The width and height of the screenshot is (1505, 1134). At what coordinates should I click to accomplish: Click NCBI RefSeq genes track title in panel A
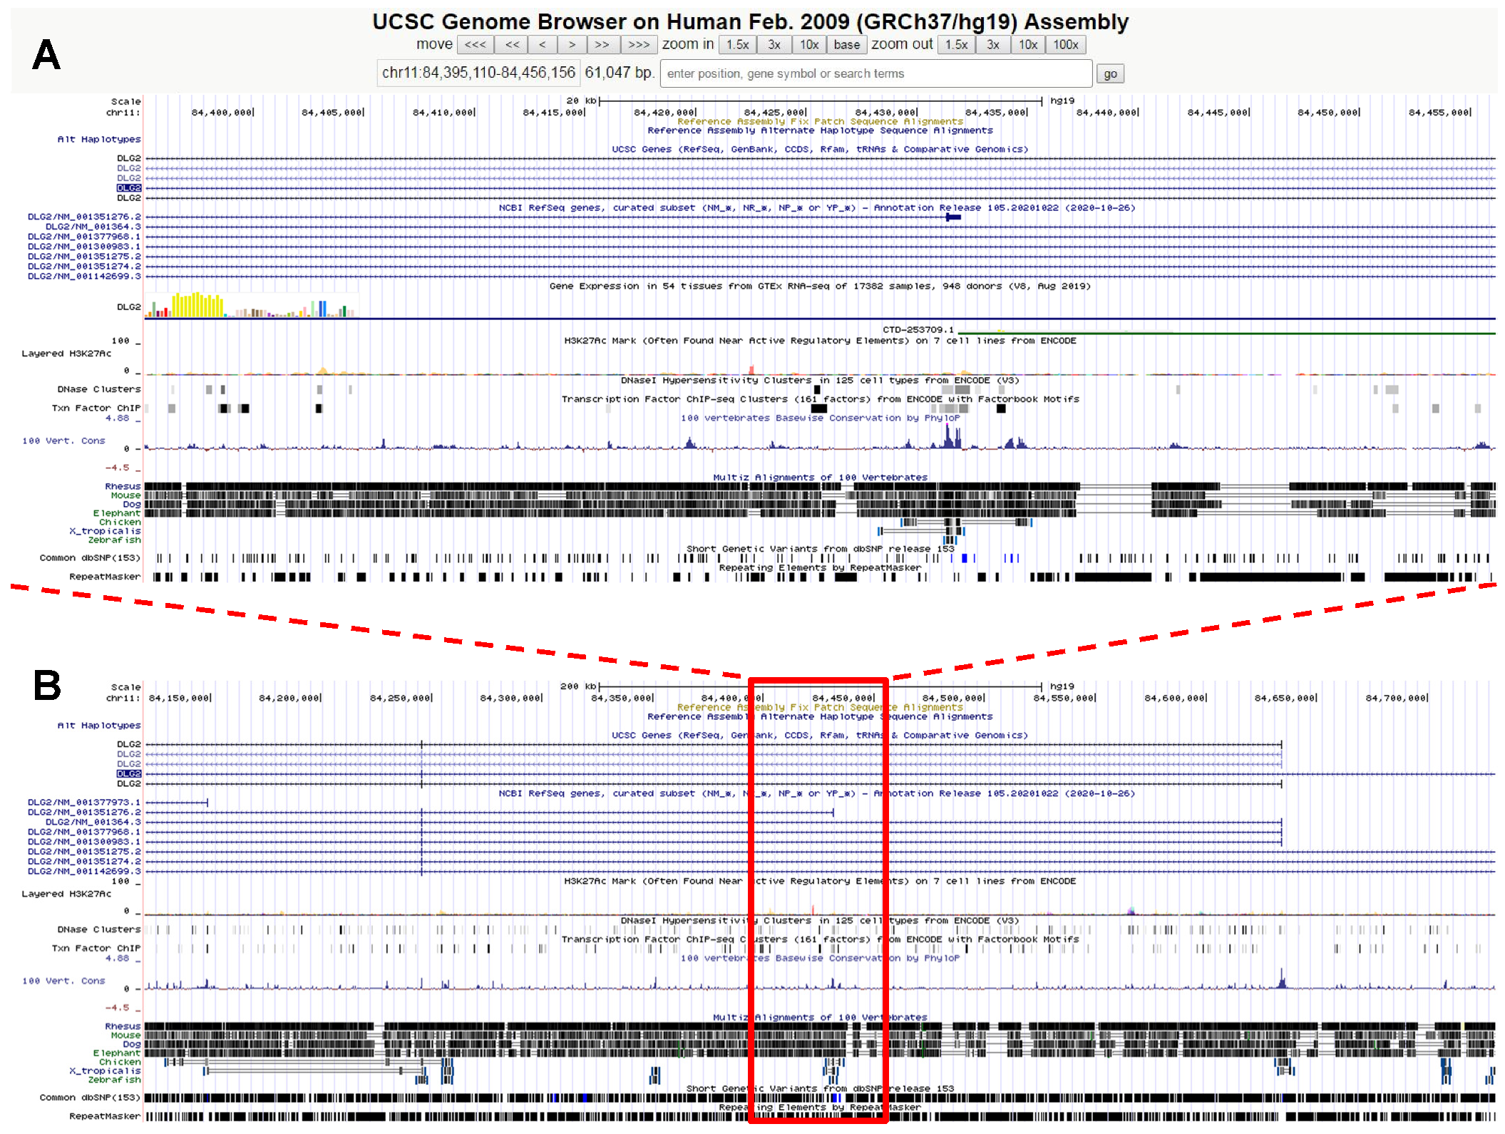(817, 208)
